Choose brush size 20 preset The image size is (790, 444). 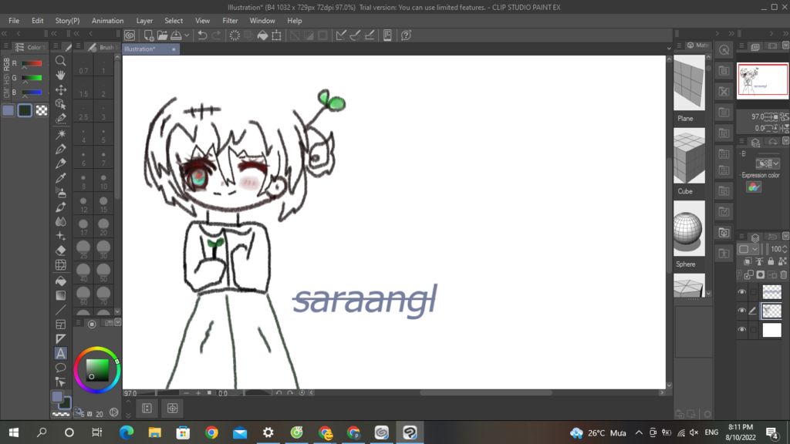pyautogui.click(x=103, y=227)
